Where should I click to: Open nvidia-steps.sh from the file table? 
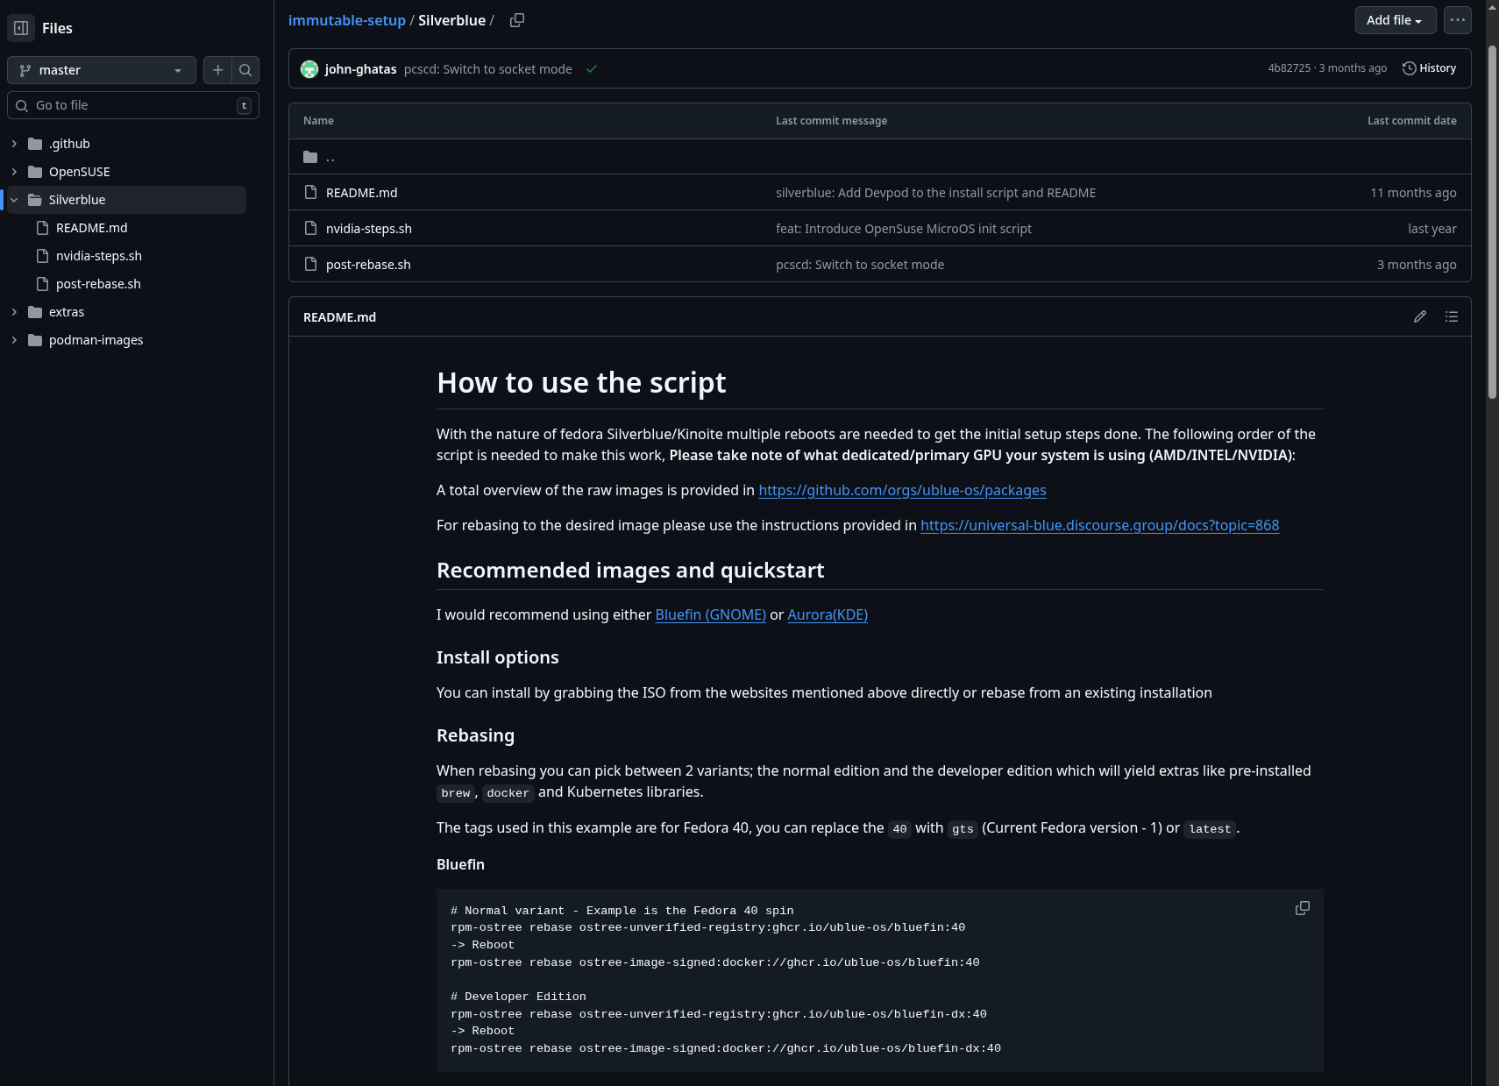click(x=368, y=229)
